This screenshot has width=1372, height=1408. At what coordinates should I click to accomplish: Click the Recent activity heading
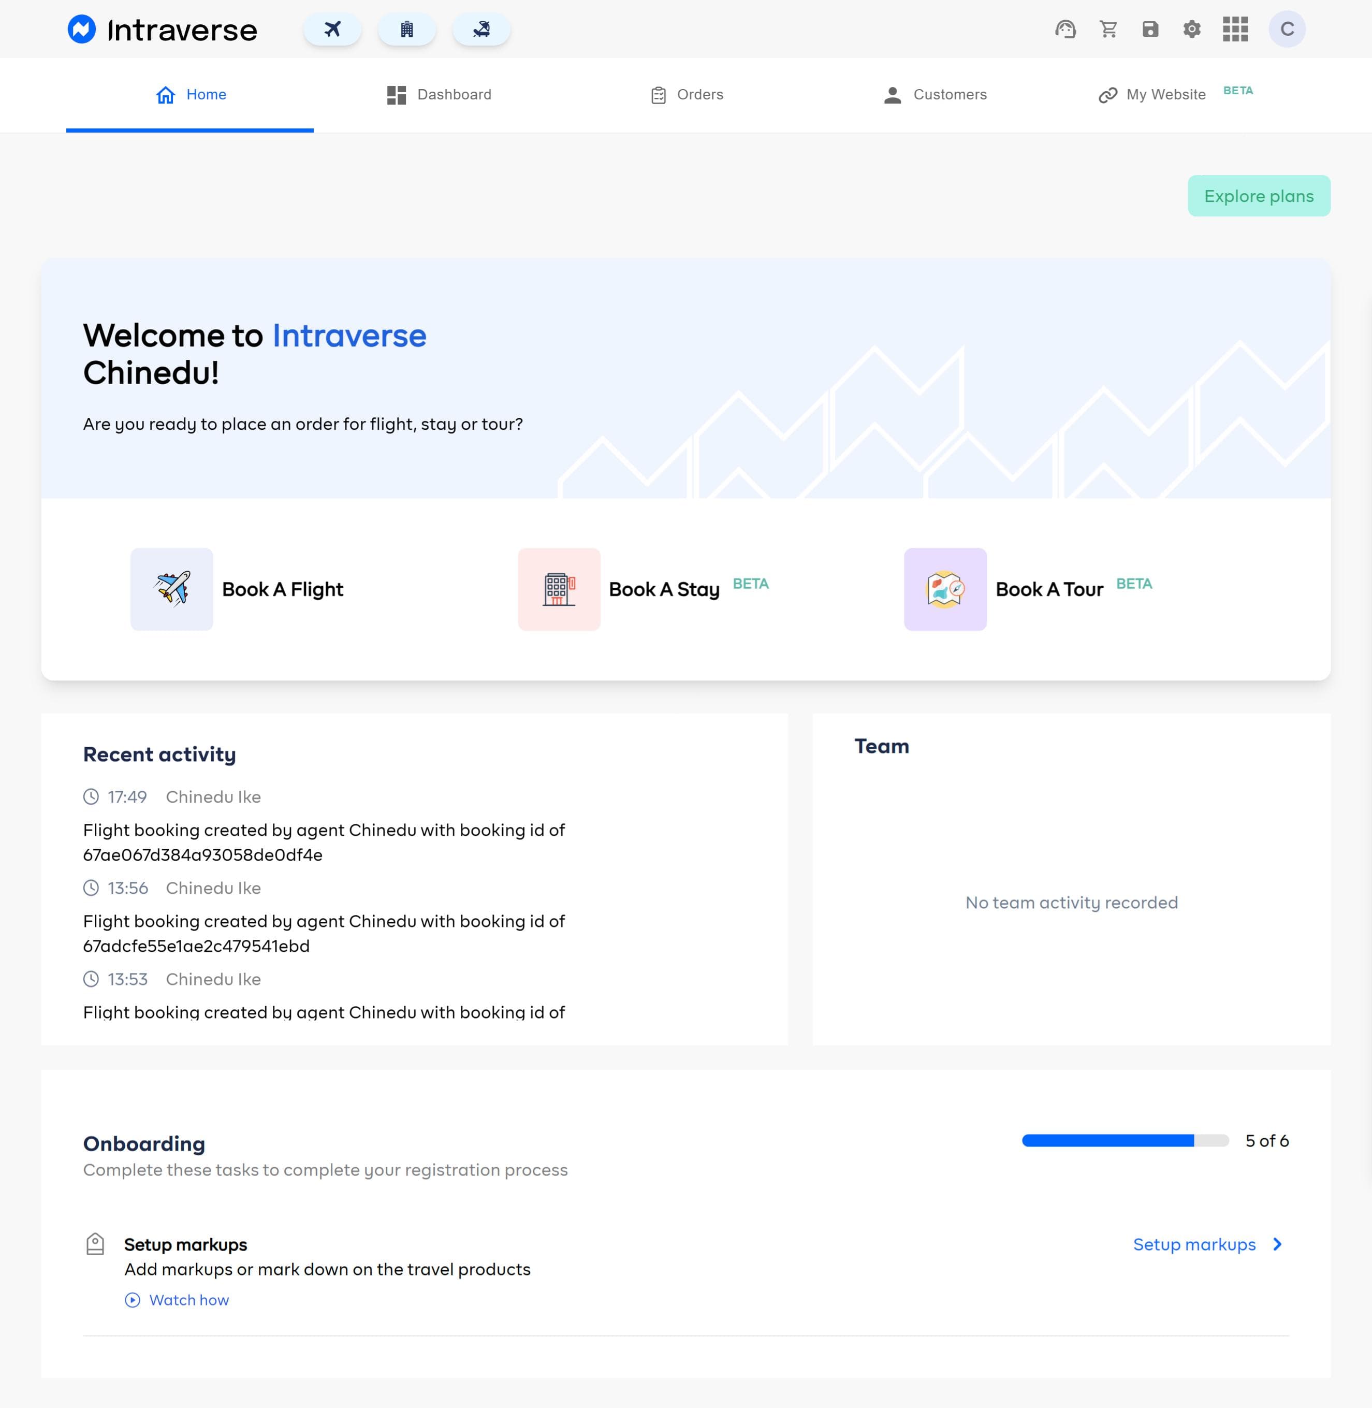tap(159, 754)
